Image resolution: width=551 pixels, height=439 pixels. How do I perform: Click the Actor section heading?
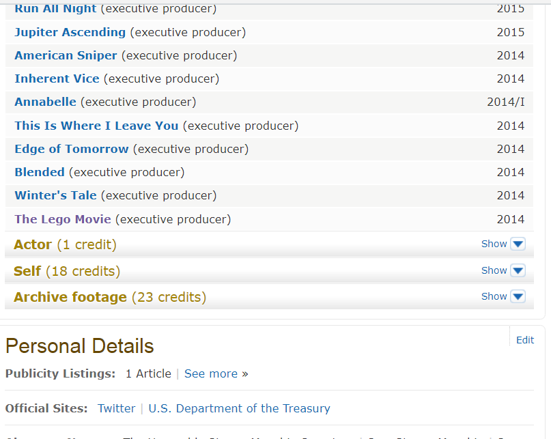click(x=33, y=244)
